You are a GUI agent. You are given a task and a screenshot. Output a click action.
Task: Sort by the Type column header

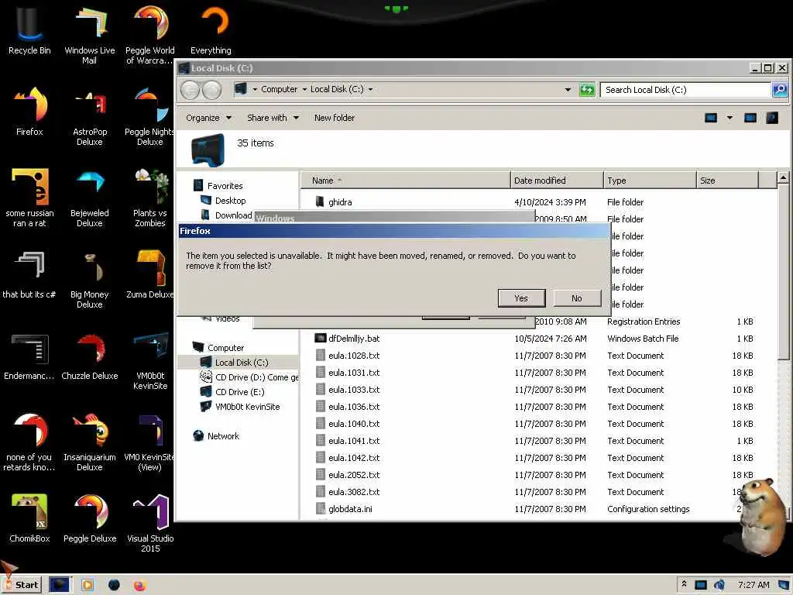click(x=650, y=181)
